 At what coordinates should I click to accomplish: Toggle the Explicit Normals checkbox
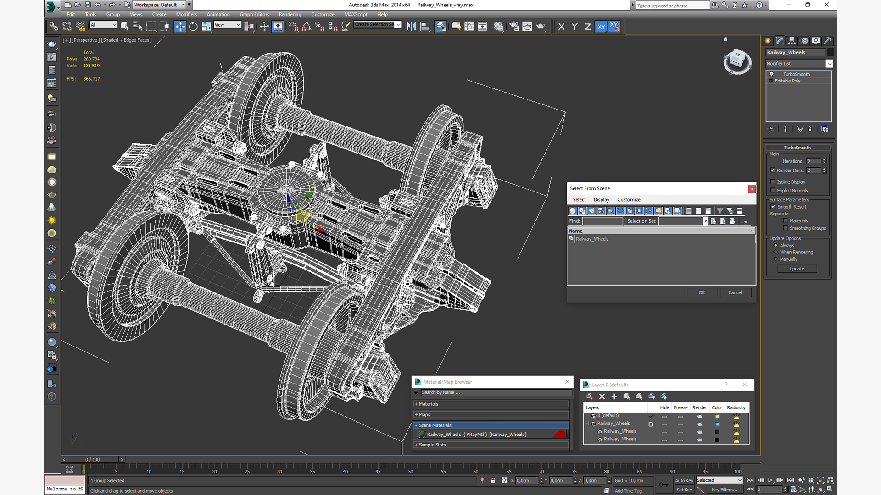click(x=773, y=191)
